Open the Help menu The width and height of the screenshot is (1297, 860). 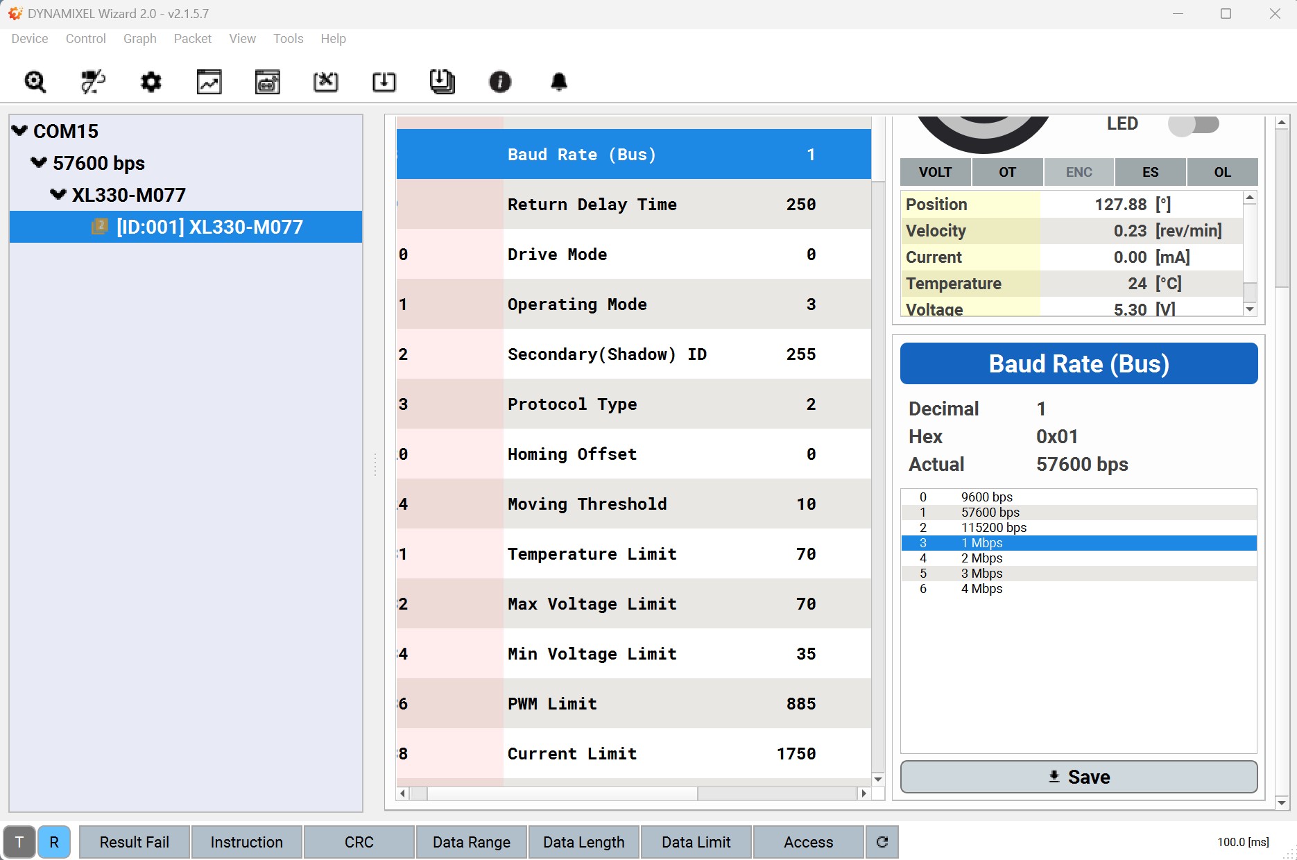(x=334, y=39)
